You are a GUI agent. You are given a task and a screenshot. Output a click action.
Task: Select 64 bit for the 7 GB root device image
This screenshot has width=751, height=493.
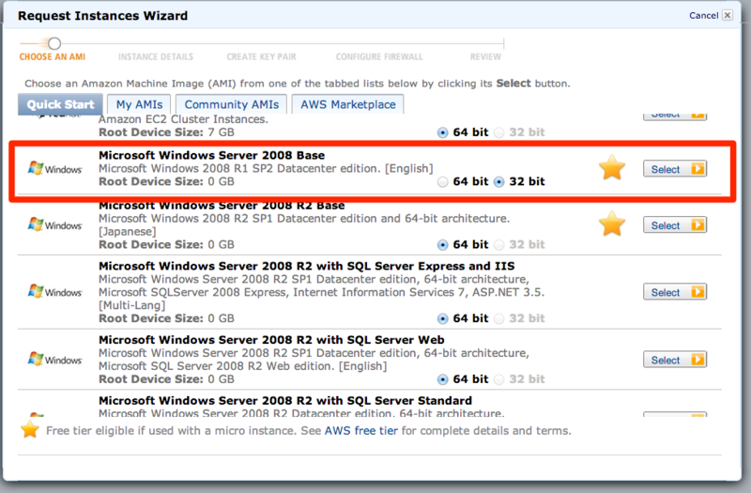pyautogui.click(x=442, y=132)
